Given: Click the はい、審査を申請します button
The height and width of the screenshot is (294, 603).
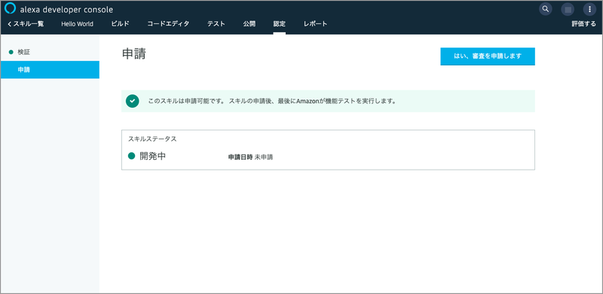Looking at the screenshot, I should [x=488, y=57].
